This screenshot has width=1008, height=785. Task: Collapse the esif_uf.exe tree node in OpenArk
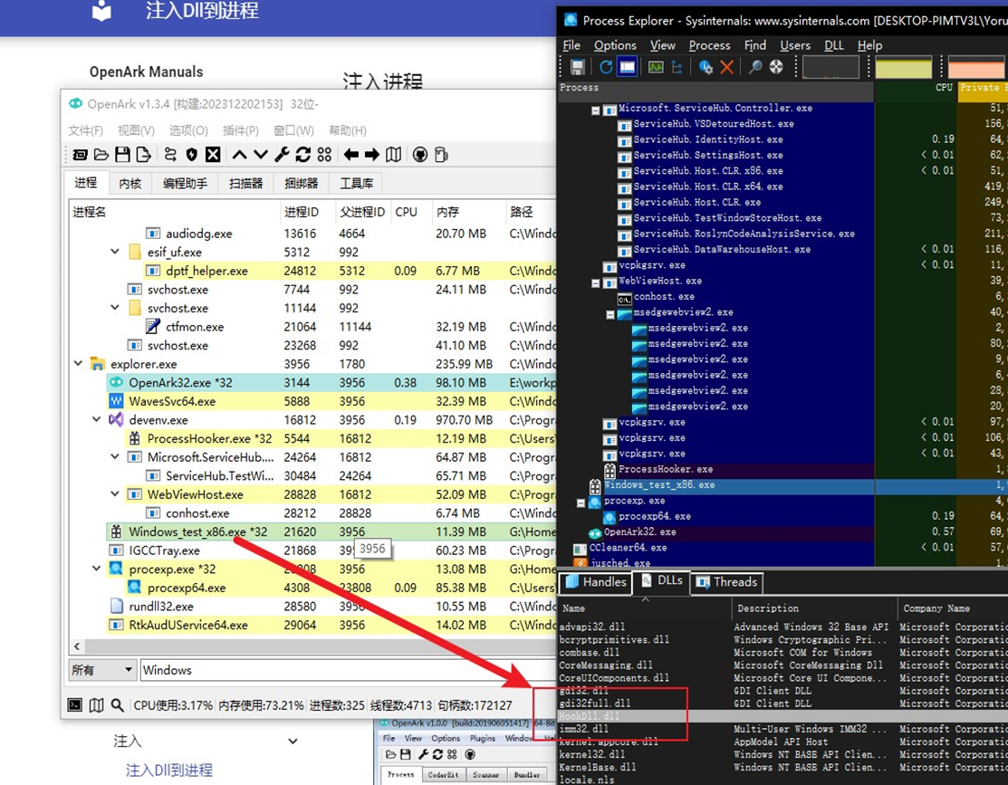coord(115,252)
